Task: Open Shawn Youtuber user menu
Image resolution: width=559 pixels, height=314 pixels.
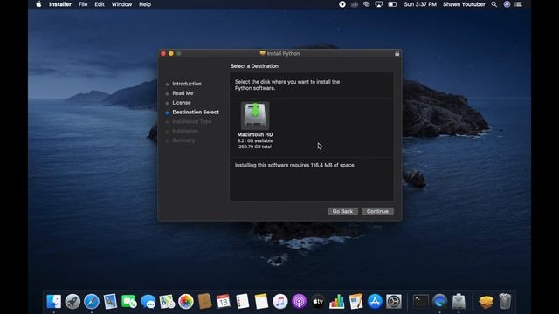Action: pos(464,4)
